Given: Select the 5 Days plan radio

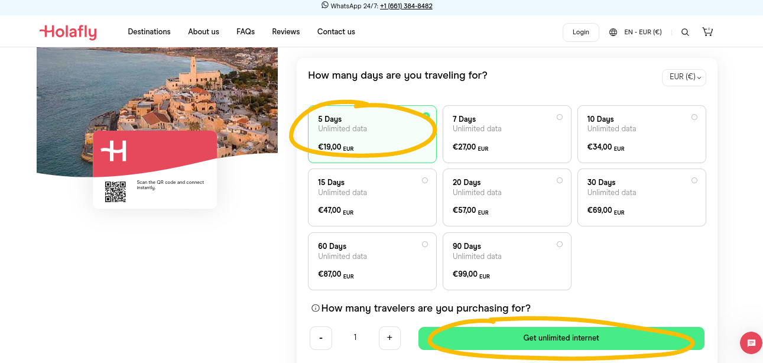Looking at the screenshot, I should pos(426,116).
